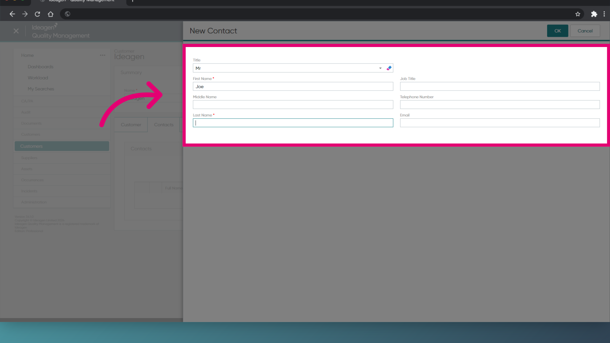This screenshot has width=610, height=343.
Task: Expand the Title dropdown arrow
Action: [380, 68]
